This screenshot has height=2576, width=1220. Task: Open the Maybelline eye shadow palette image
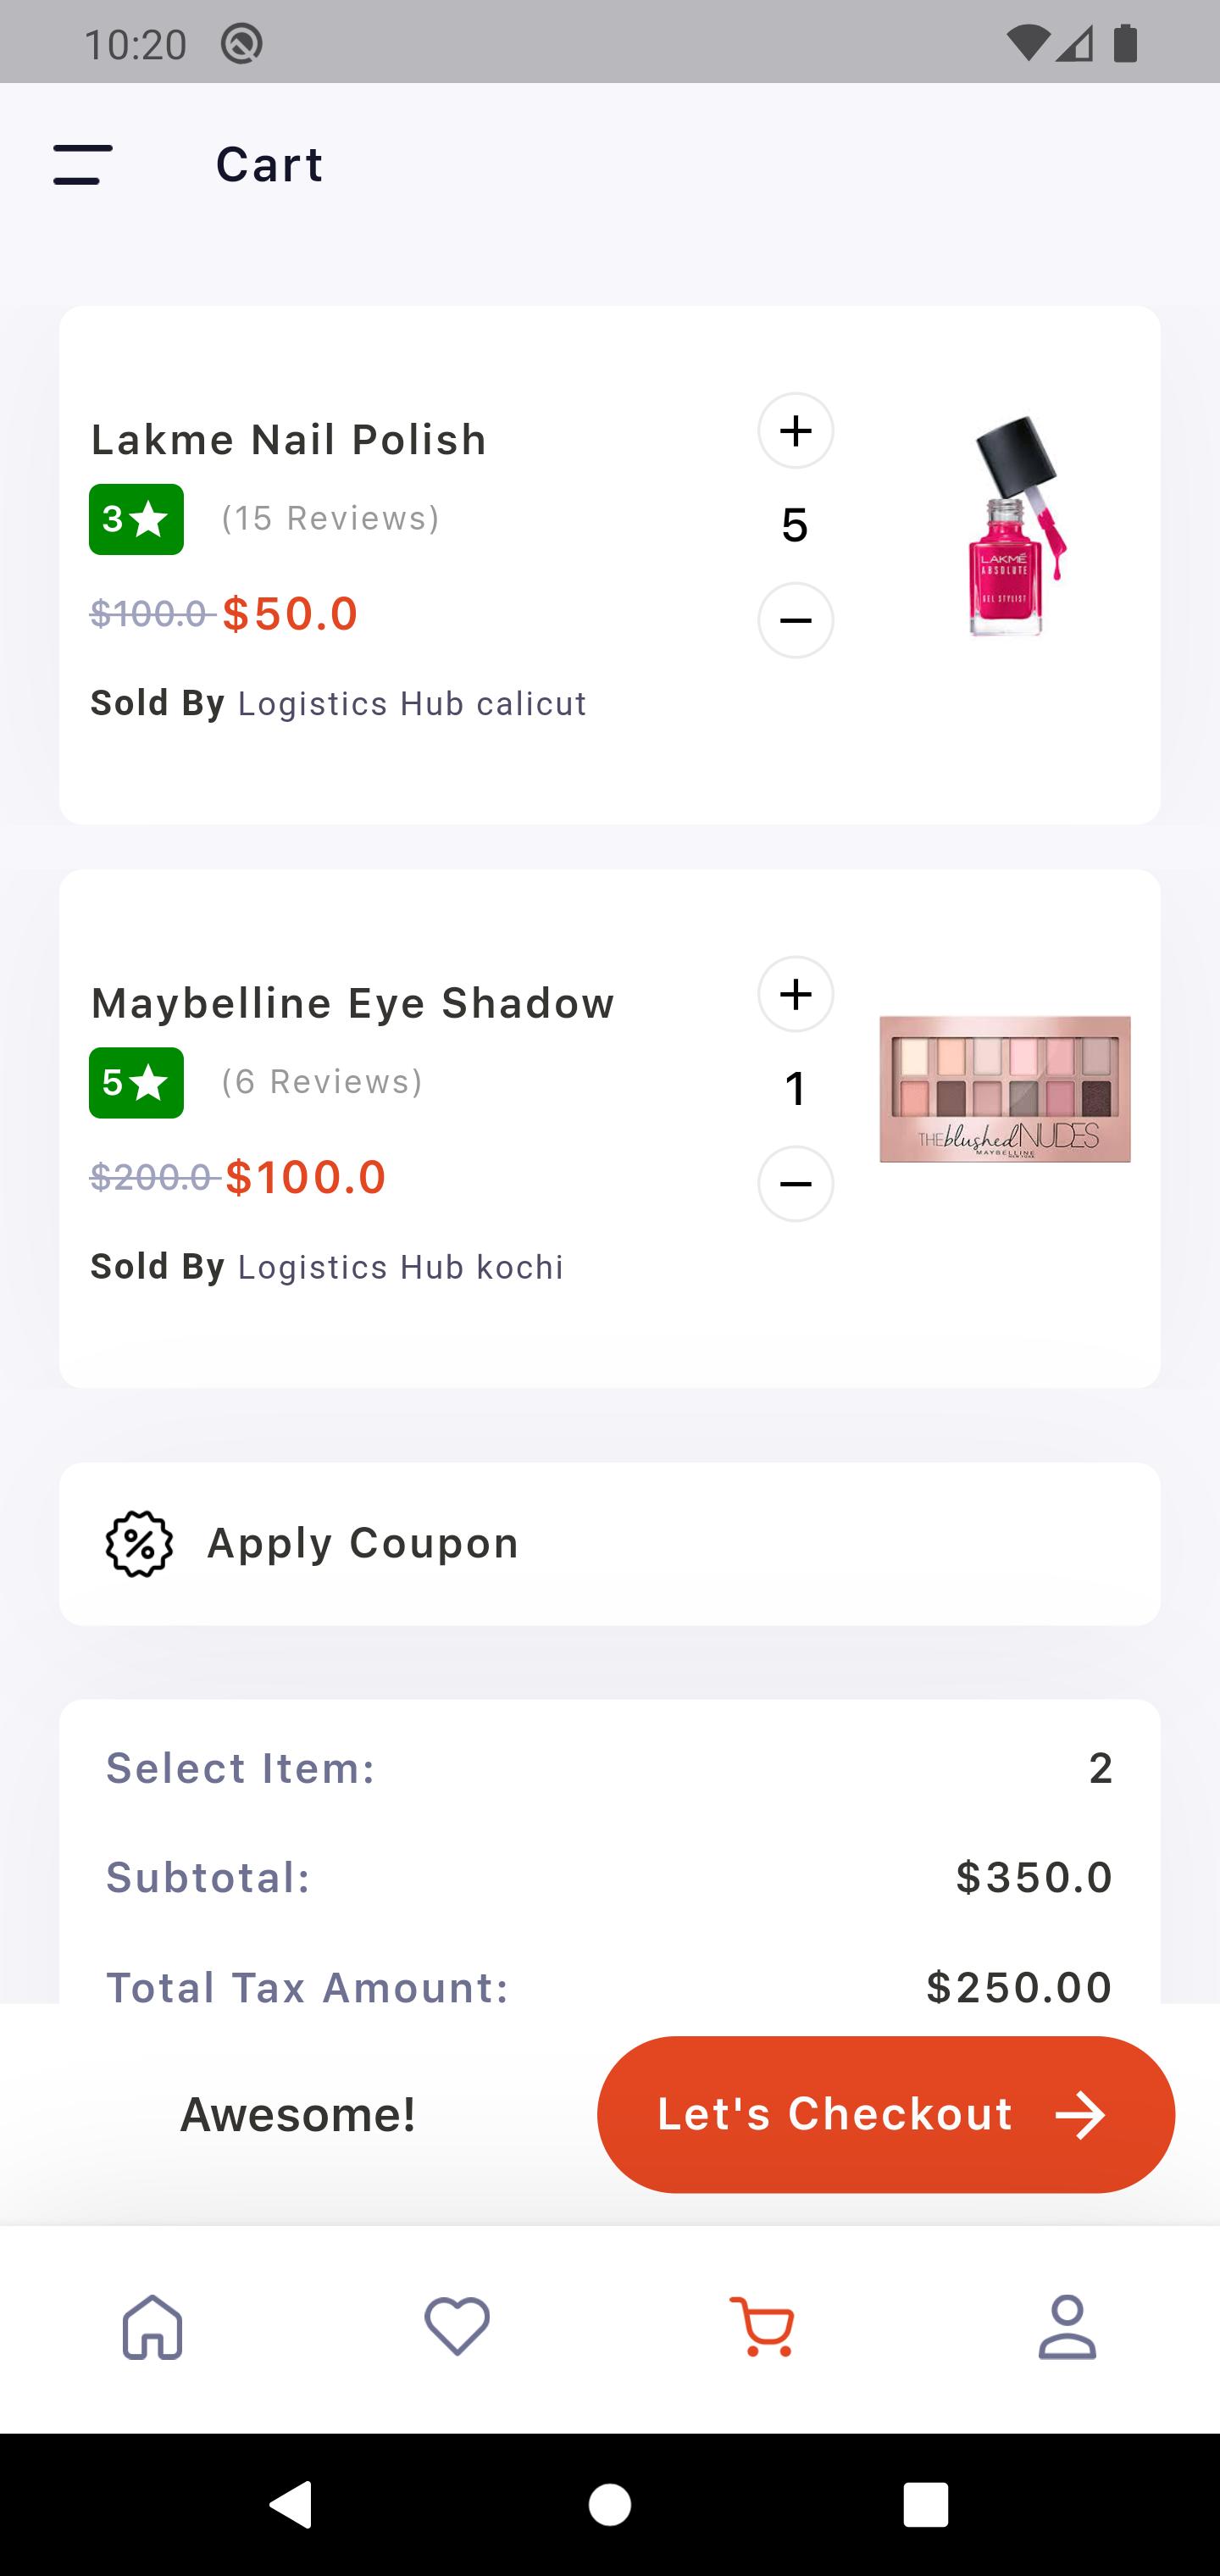point(1005,1089)
